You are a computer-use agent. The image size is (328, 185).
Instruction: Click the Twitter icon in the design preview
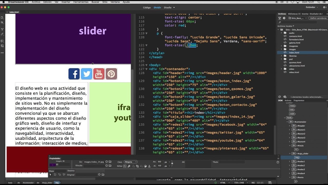coord(86,74)
